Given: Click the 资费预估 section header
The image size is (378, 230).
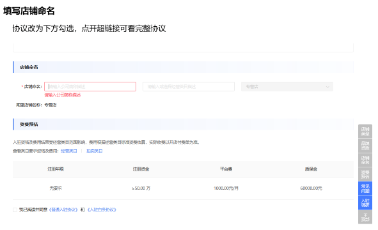Looking at the screenshot, I should [183, 125].
